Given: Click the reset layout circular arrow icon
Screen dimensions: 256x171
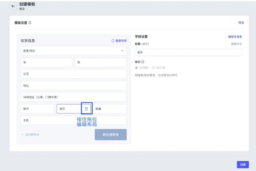Looking at the screenshot, I should pyautogui.click(x=113, y=41).
